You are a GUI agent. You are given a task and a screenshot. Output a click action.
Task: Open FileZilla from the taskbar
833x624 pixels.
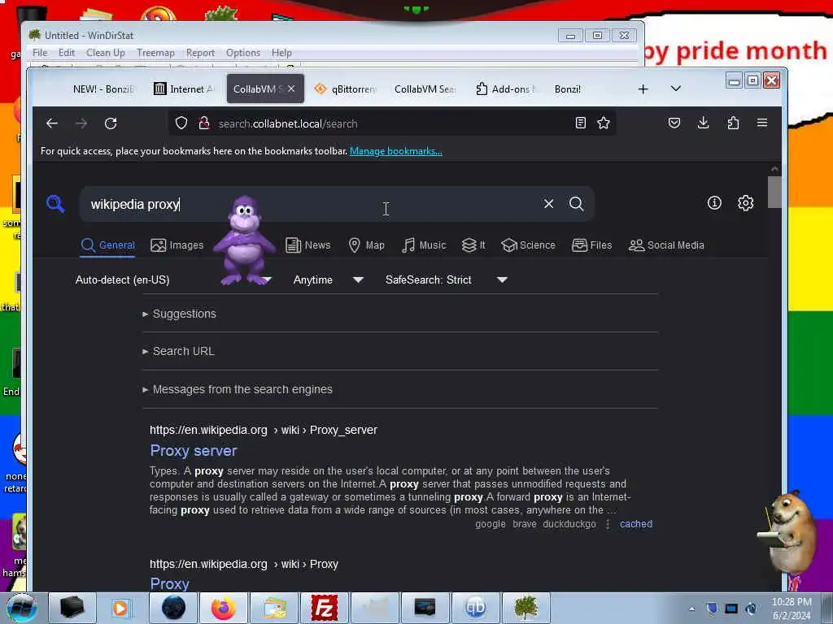(324, 608)
